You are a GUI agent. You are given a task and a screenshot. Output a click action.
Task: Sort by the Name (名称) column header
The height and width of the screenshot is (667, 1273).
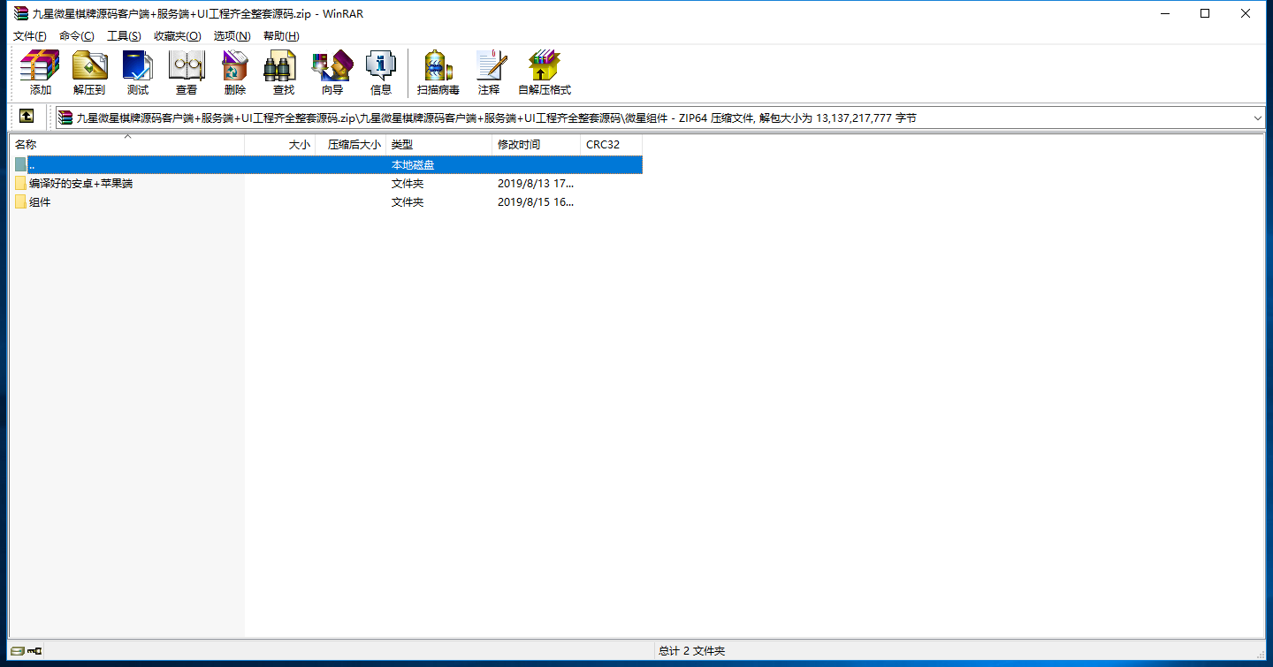(x=127, y=145)
